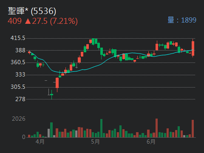The height and width of the screenshot is (153, 204).
Task: Click the 4月 date axis label
Action: point(40,142)
